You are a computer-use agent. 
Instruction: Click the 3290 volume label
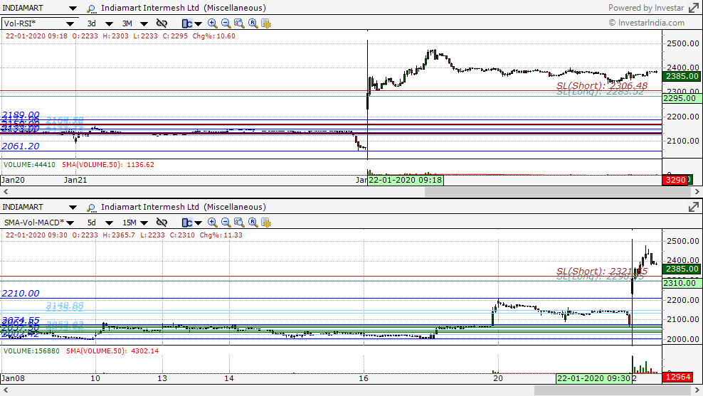675,180
